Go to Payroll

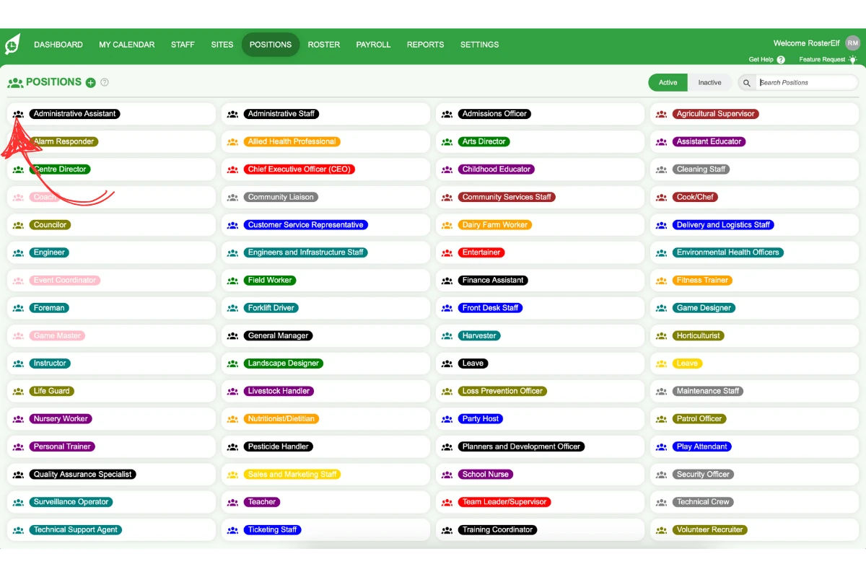tap(373, 45)
